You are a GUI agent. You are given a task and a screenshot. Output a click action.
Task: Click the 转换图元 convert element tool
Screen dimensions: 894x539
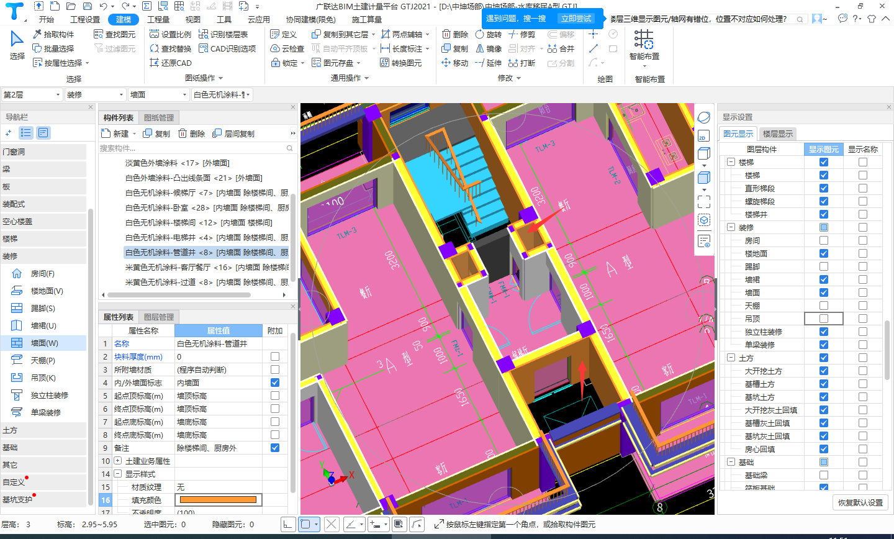coord(401,63)
